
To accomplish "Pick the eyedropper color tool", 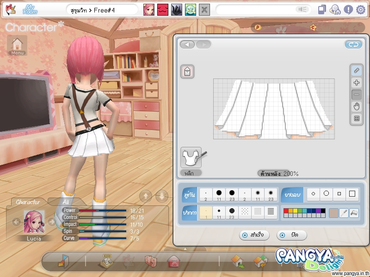I will [344, 213].
